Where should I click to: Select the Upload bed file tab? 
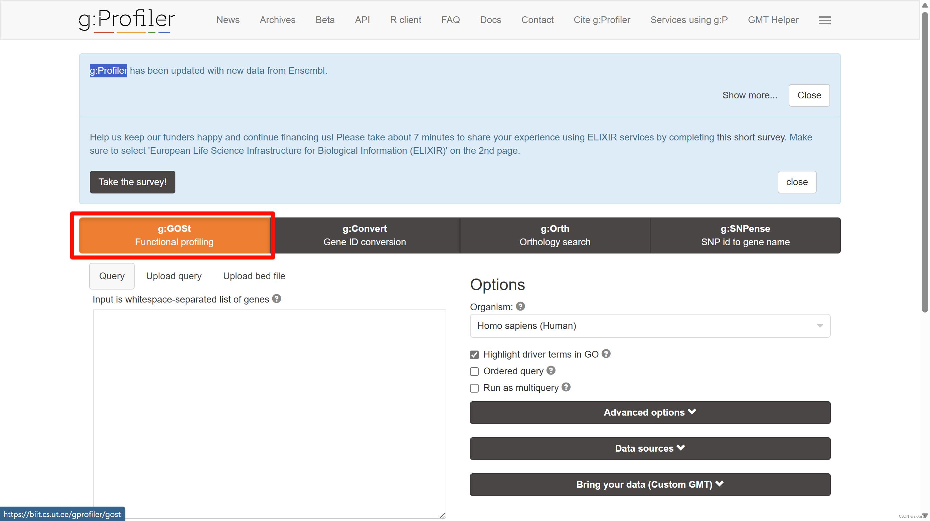[x=254, y=276]
